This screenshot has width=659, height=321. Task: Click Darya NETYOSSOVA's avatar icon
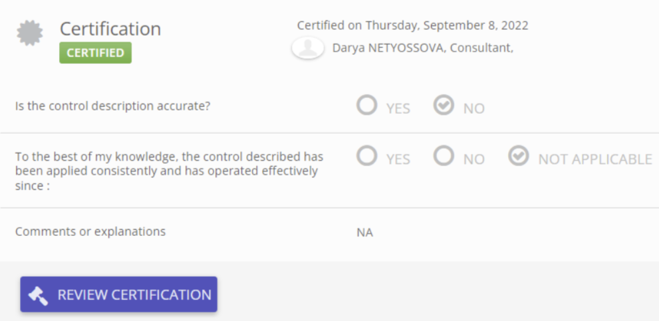[307, 49]
